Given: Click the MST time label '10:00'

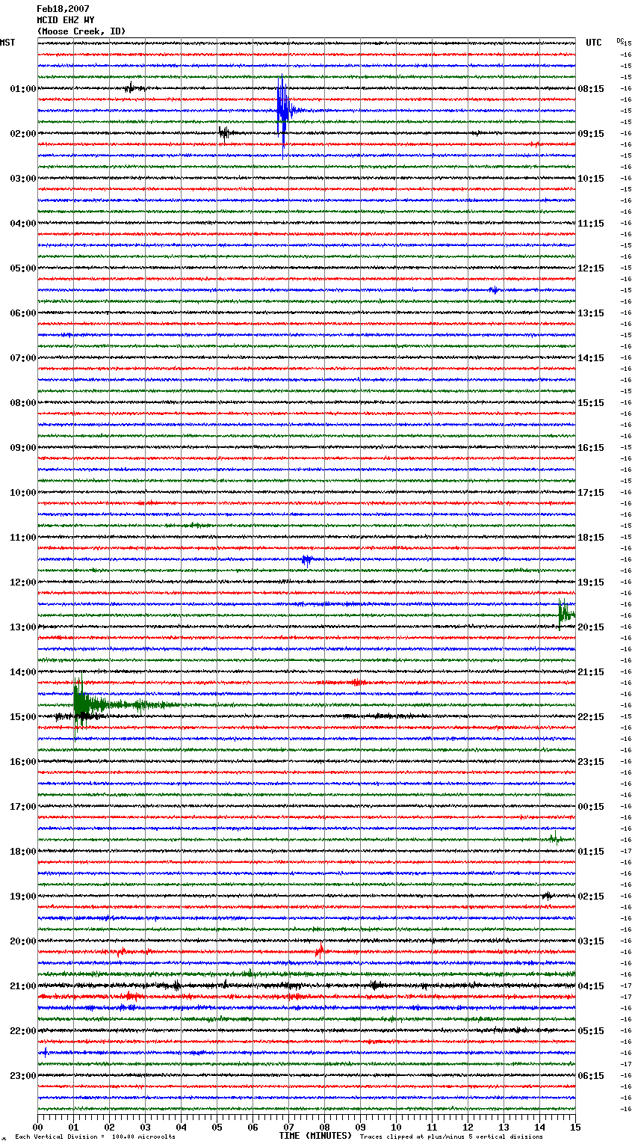Looking at the screenshot, I should pyautogui.click(x=23, y=493).
